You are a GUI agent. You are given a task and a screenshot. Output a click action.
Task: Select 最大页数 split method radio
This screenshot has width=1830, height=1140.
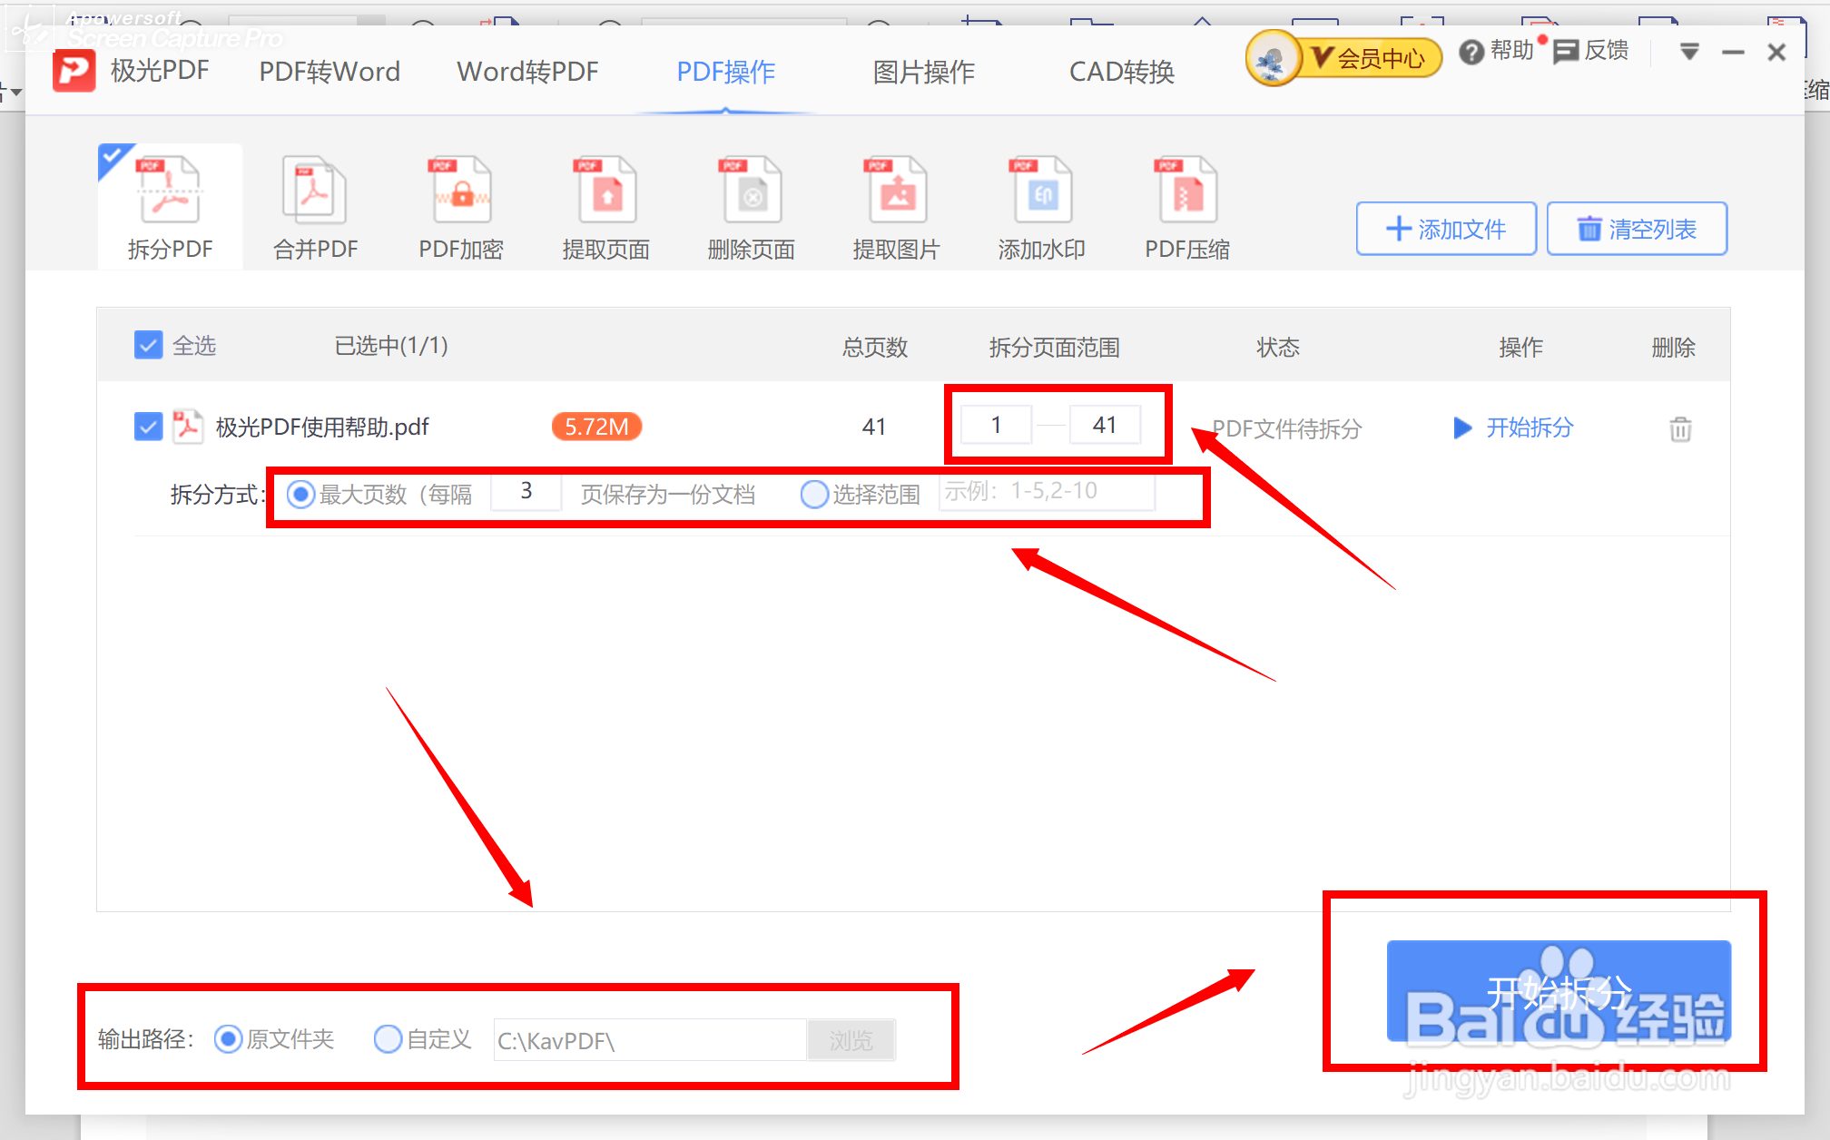click(x=300, y=495)
